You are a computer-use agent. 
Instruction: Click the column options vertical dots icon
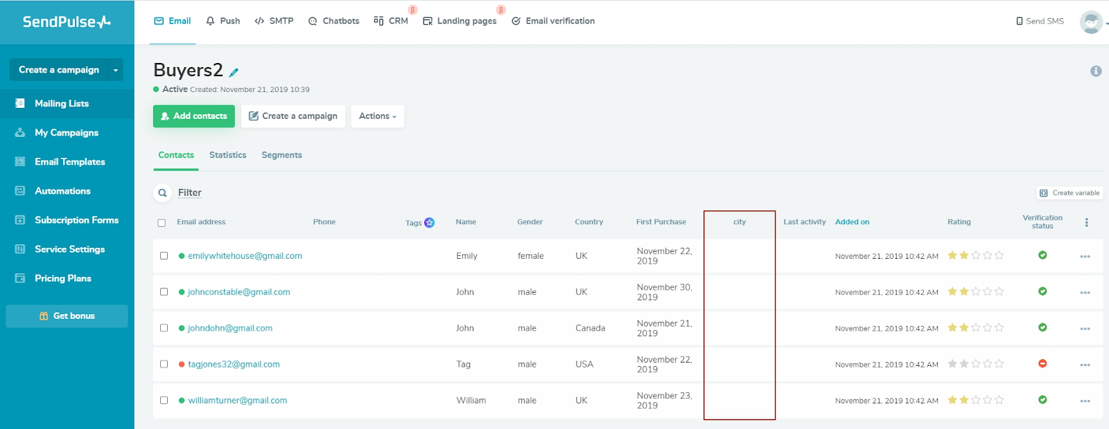pos(1086,222)
